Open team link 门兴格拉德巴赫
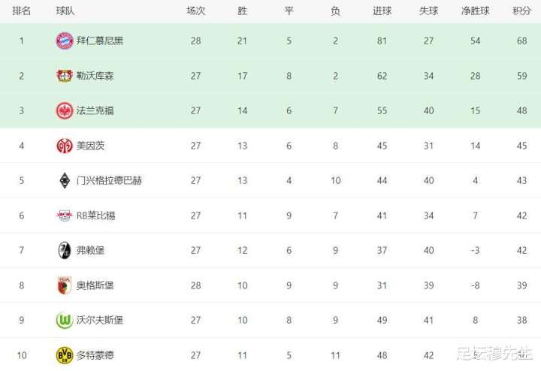 click(x=109, y=180)
